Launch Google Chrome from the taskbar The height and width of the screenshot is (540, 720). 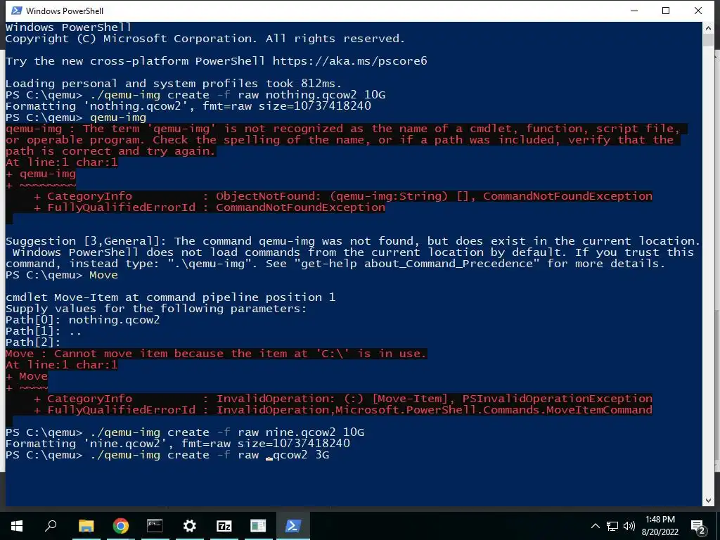coord(120,526)
